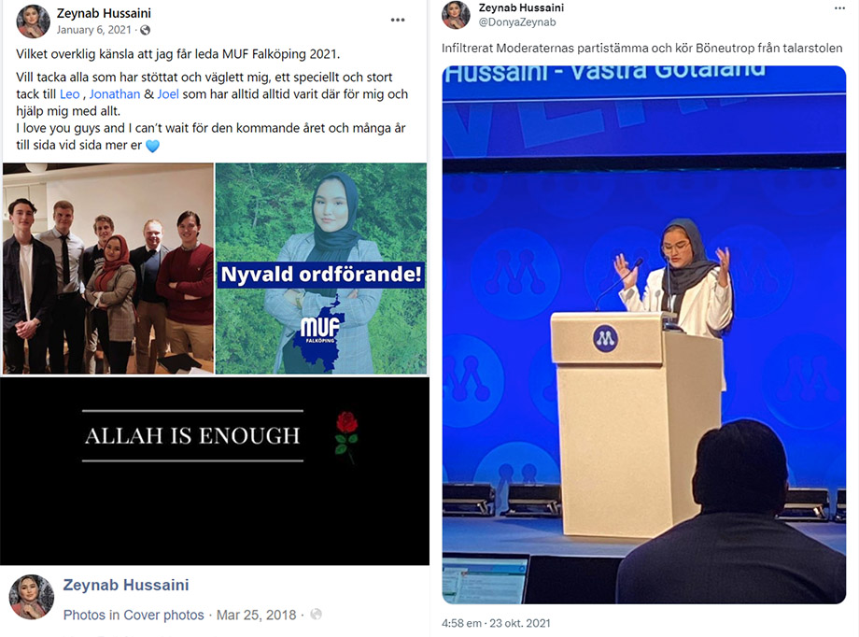
Task: Open the tagged profile link Jonathan
Action: click(x=115, y=94)
